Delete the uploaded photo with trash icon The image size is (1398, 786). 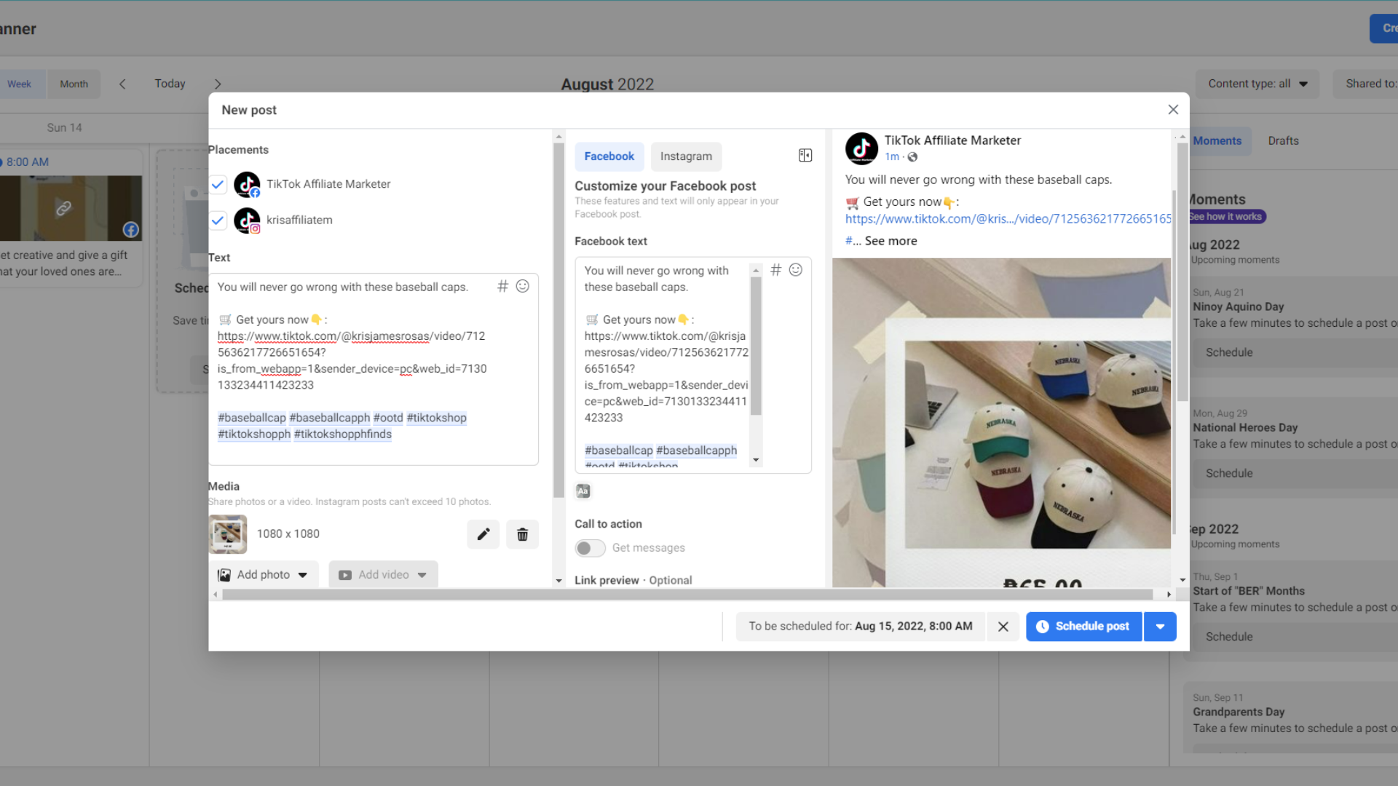[522, 534]
